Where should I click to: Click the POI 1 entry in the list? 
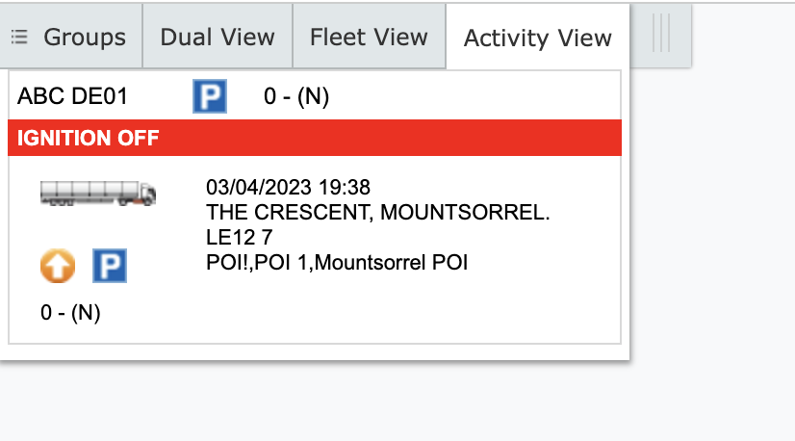point(280,262)
